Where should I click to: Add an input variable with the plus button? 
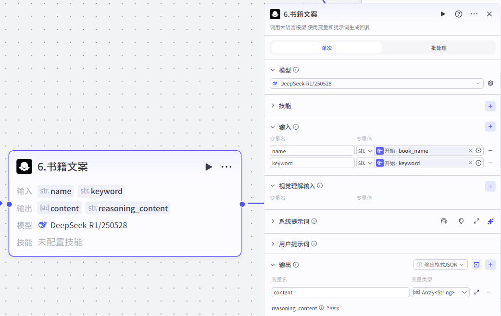click(490, 126)
